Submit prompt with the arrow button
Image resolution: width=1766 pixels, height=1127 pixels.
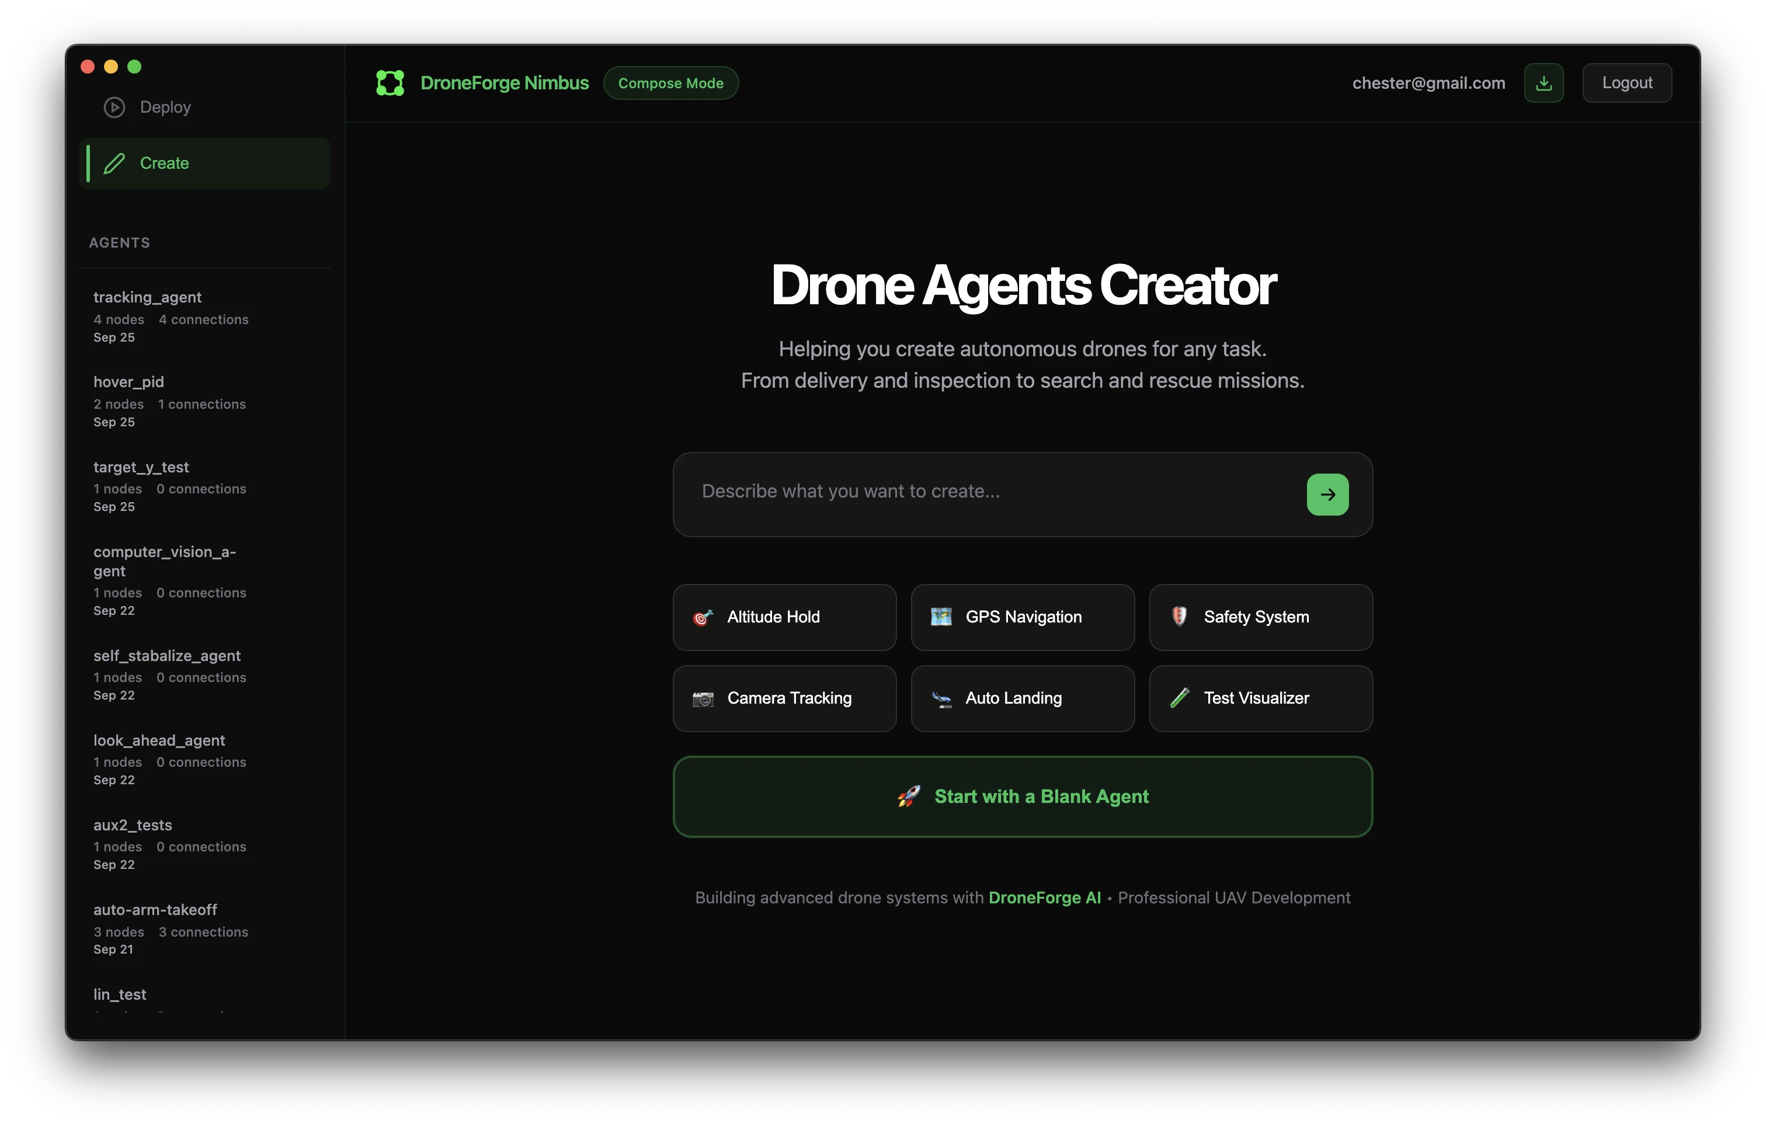click(1327, 494)
